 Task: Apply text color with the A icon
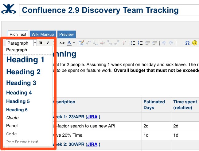pyautogui.click(x=69, y=43)
